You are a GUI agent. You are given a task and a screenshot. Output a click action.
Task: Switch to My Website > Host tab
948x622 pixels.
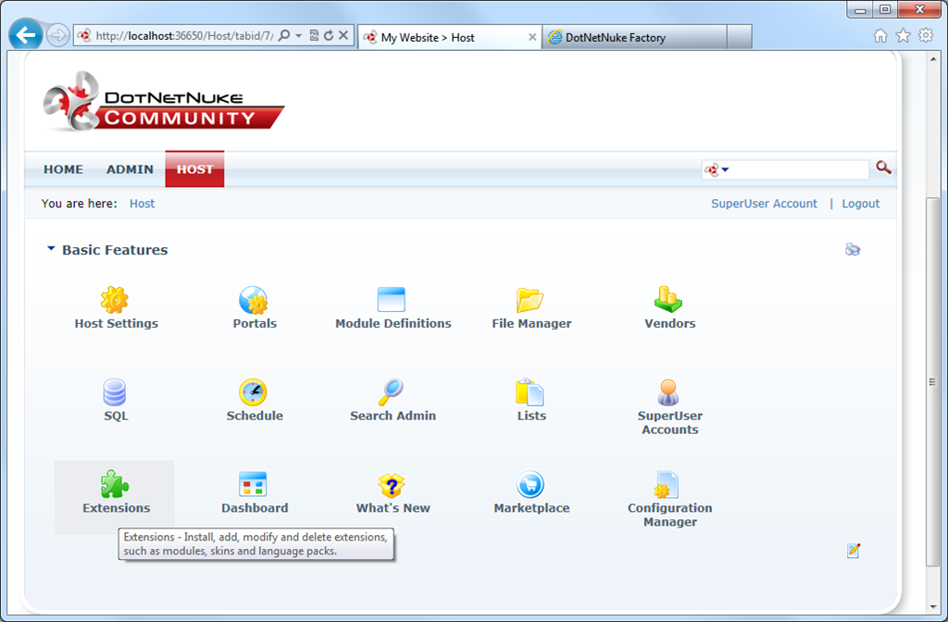click(449, 37)
